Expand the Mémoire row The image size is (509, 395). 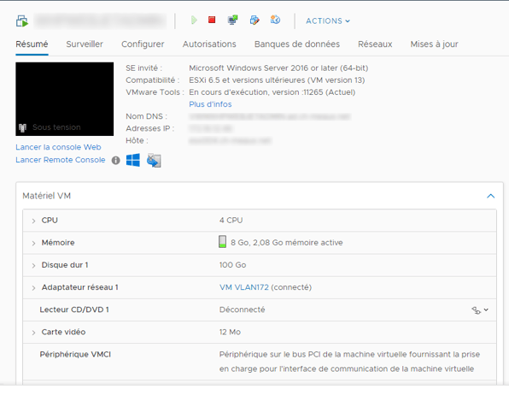(x=33, y=243)
